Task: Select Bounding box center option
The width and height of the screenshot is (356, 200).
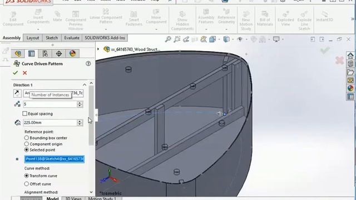Action: 26,138
